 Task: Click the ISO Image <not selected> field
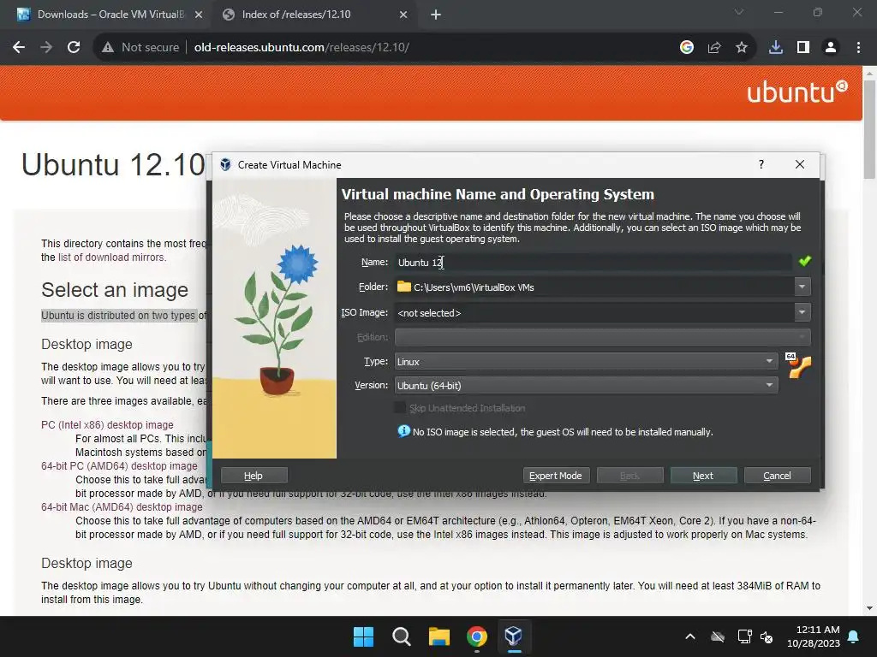(x=594, y=313)
